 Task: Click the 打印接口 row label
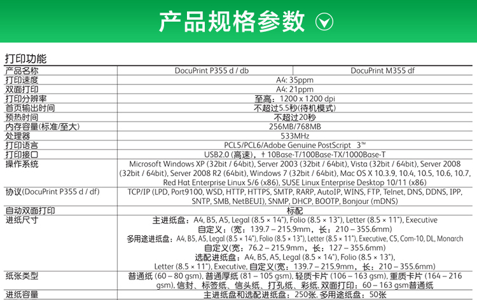[22, 154]
